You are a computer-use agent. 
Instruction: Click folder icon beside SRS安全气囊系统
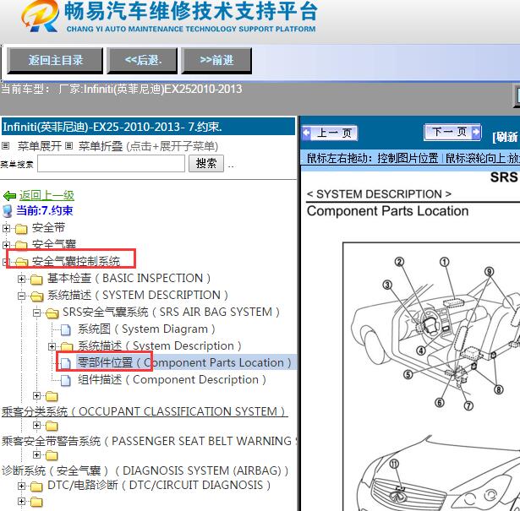coord(52,313)
